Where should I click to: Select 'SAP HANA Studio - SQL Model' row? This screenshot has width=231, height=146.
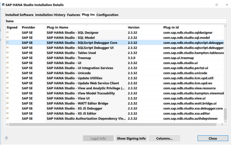click(115, 38)
